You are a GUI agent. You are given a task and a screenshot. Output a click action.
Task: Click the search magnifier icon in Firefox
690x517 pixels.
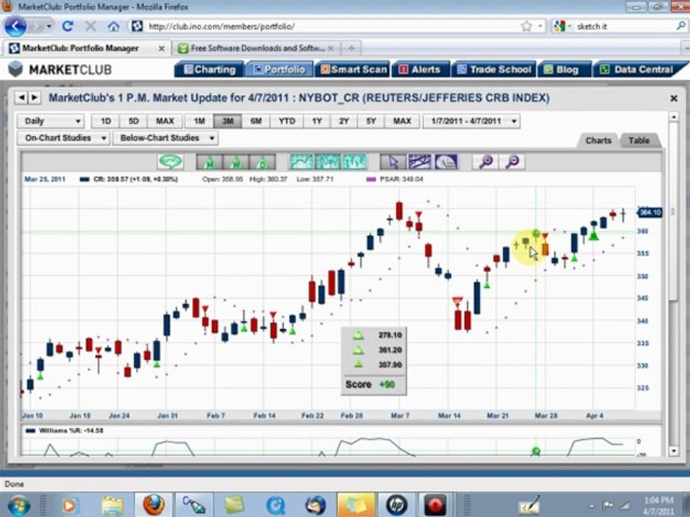[681, 26]
